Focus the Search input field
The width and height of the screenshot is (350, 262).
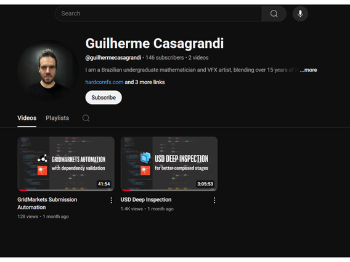point(158,14)
